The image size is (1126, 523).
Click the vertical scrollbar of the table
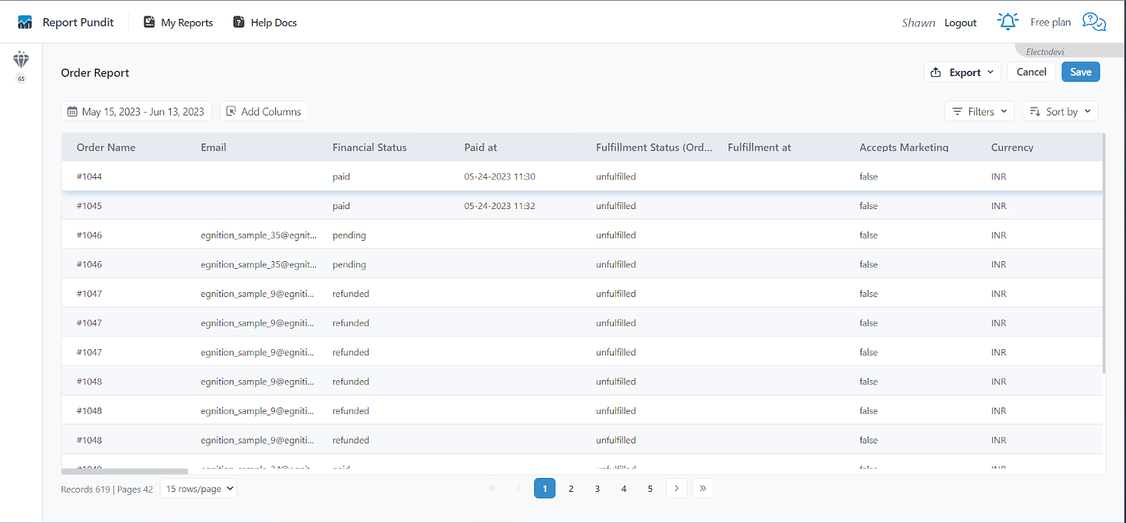click(x=1103, y=253)
